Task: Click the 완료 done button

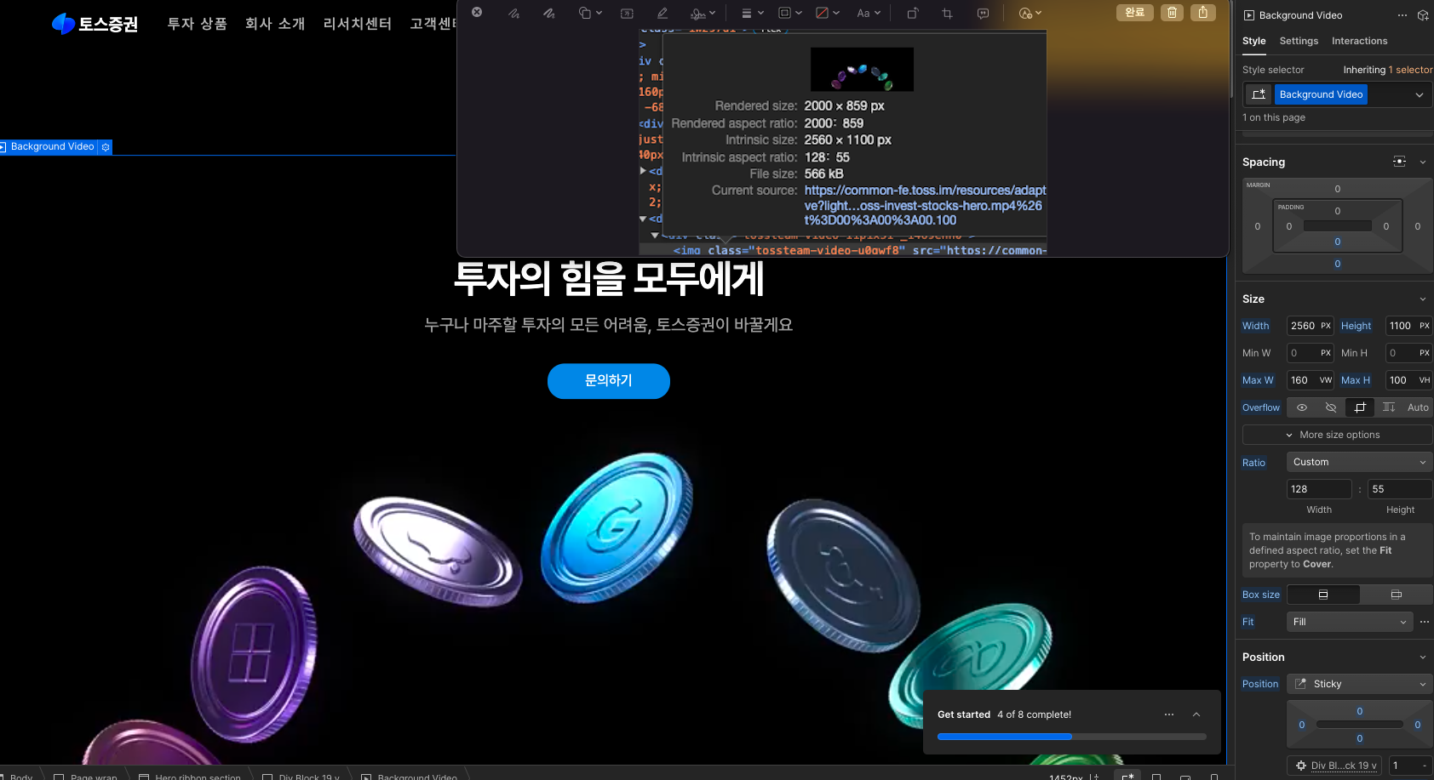Action: coord(1134,12)
